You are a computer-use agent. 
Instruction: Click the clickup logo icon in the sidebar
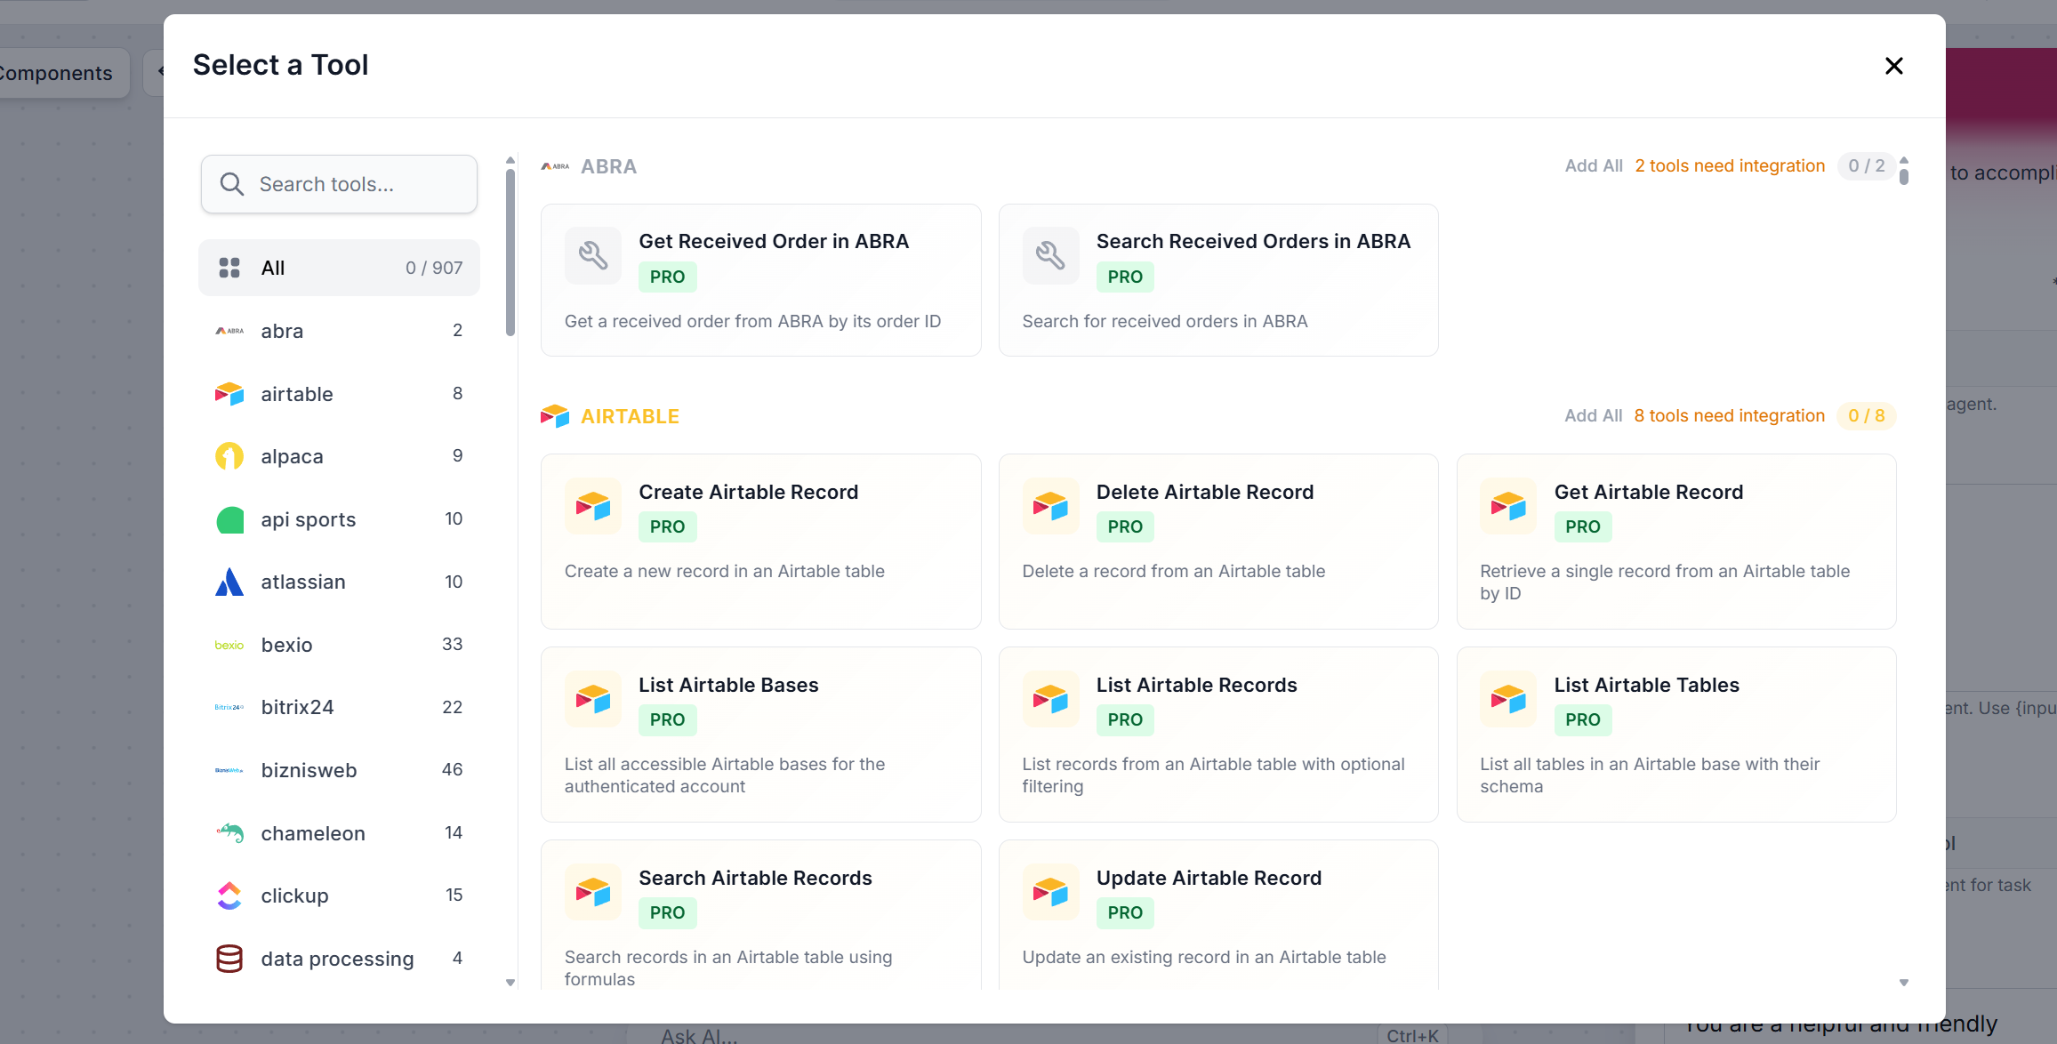[229, 895]
